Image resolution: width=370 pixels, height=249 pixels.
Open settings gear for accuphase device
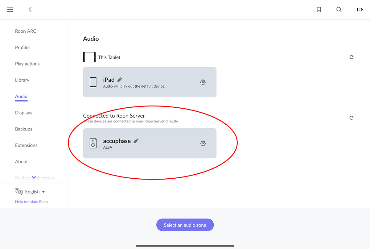point(203,143)
